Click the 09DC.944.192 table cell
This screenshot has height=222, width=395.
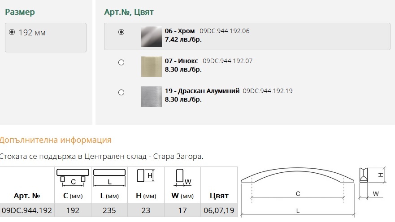[27, 210]
